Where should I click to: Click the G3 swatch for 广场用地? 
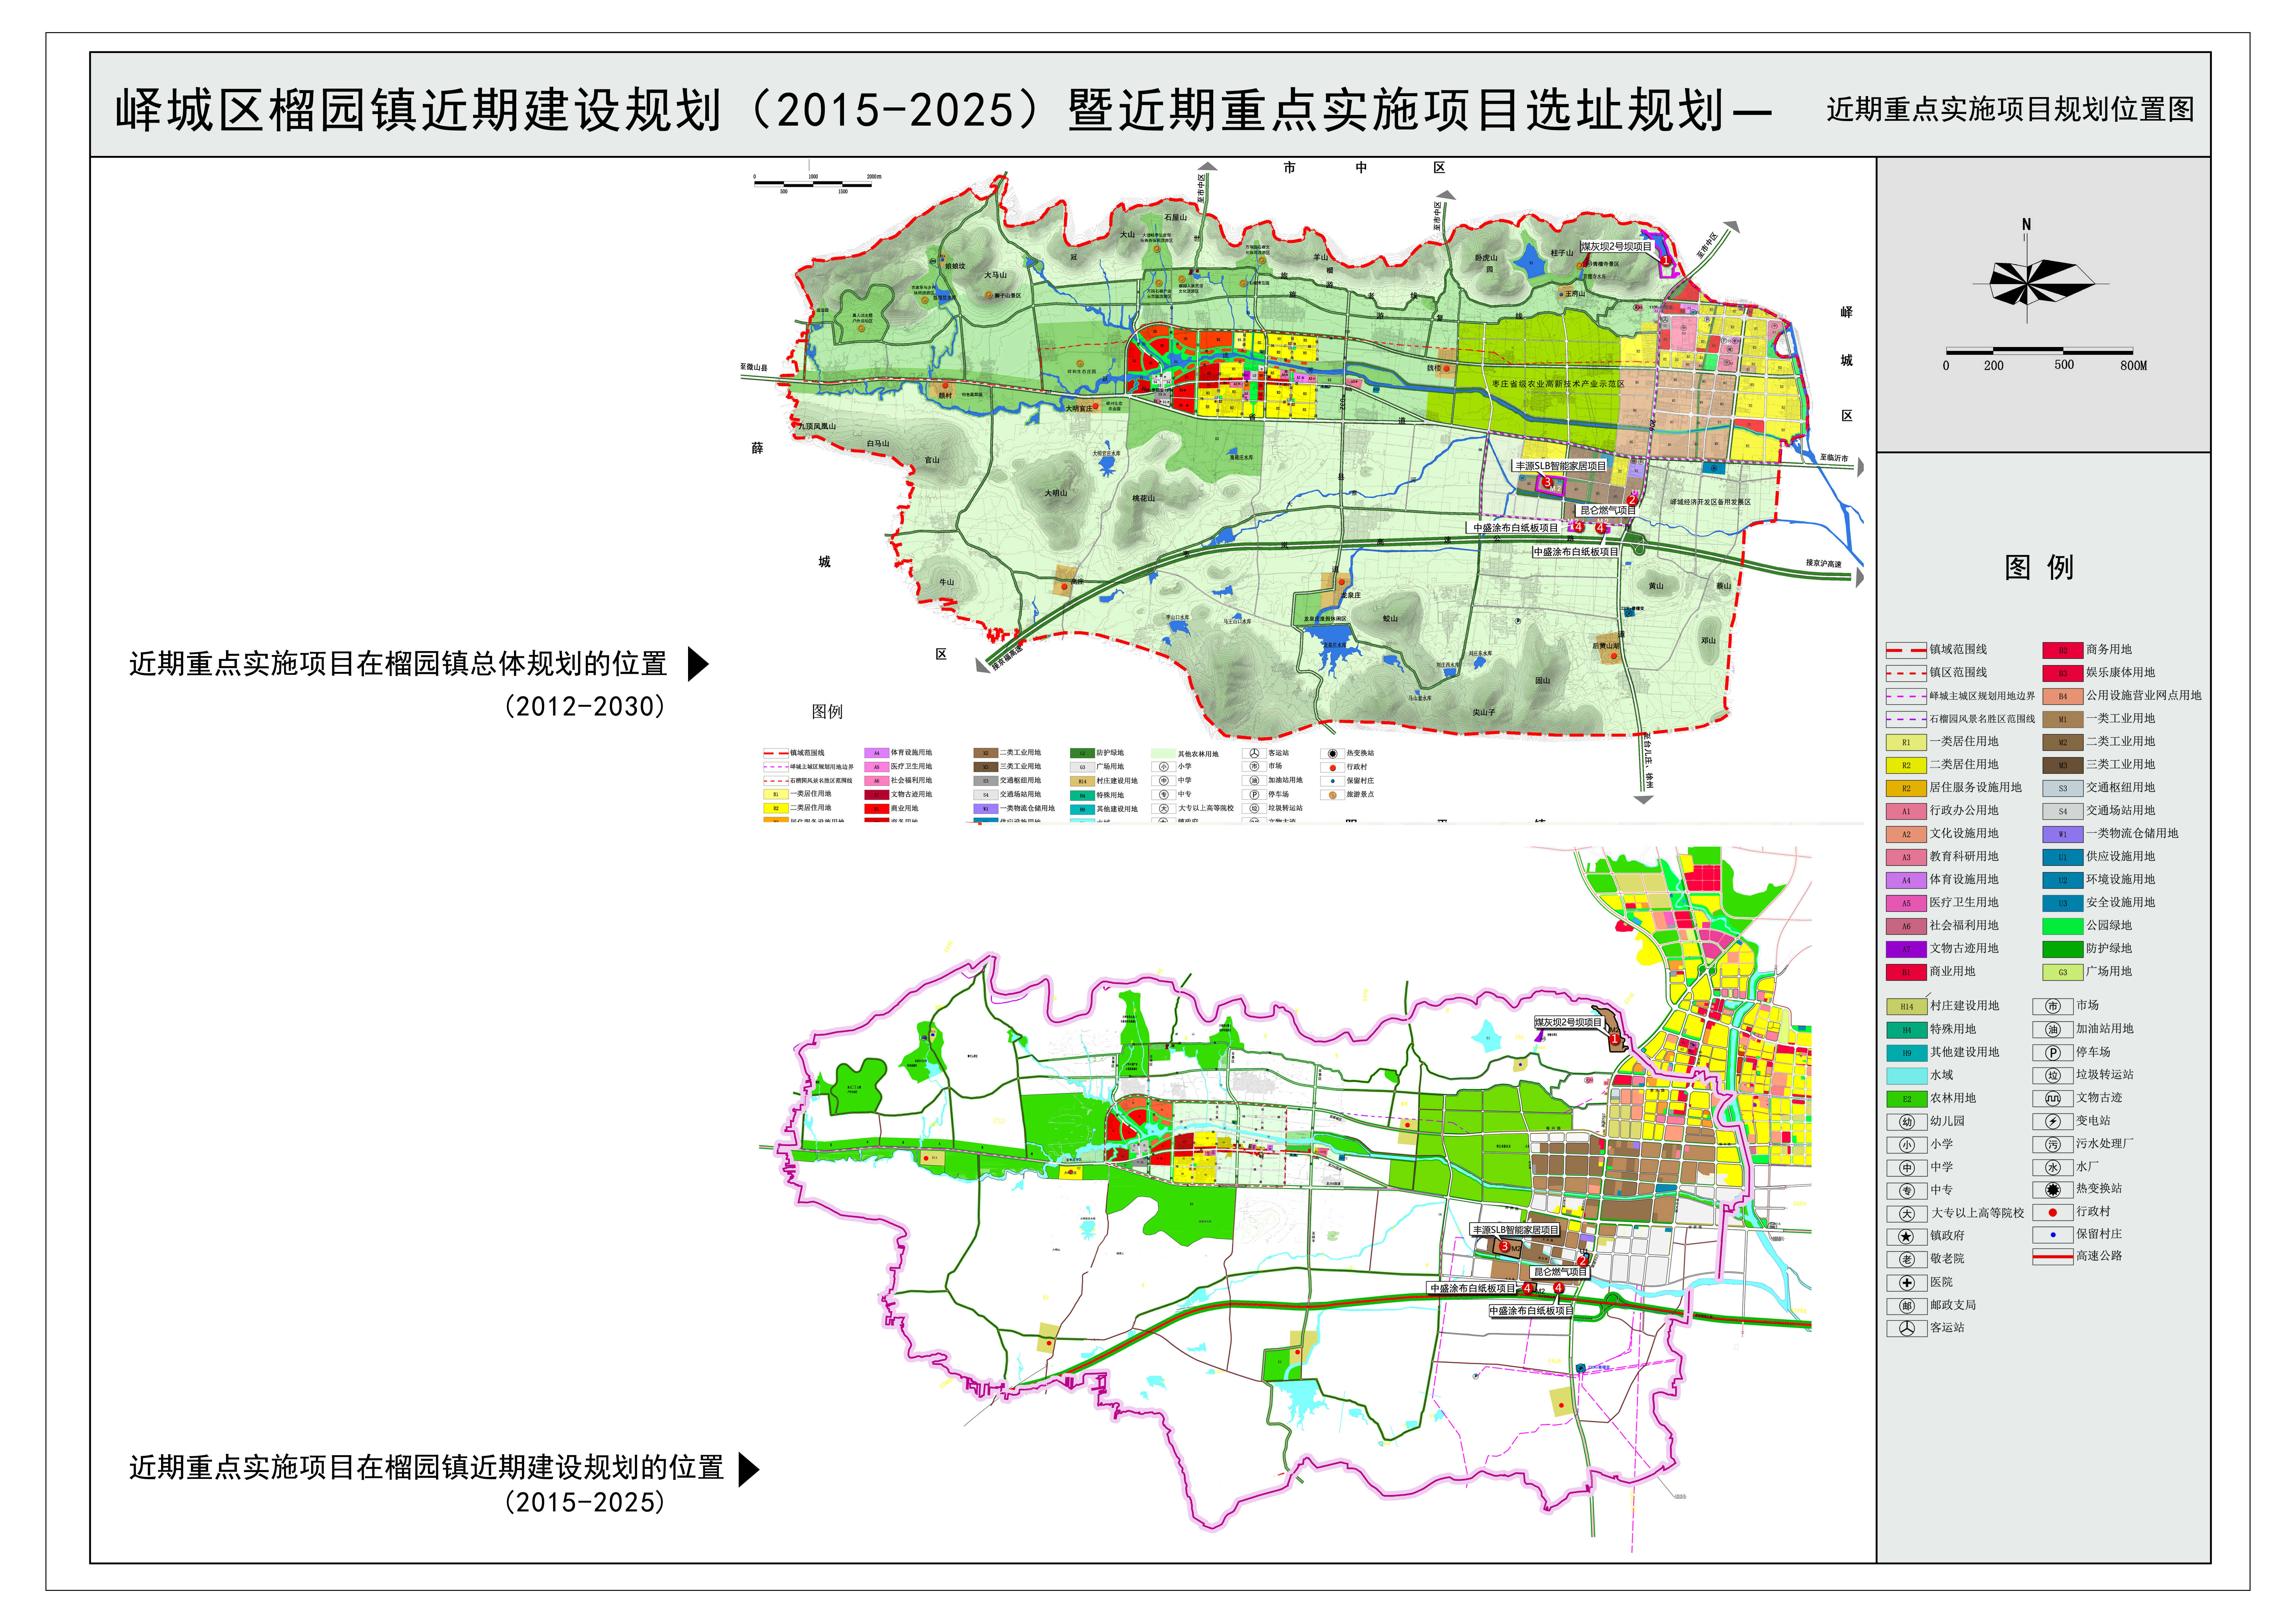tap(2063, 973)
